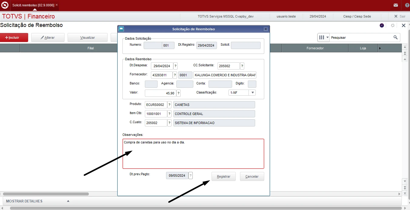
Task: Open lookup next to Produto field
Action: [x=169, y=105]
